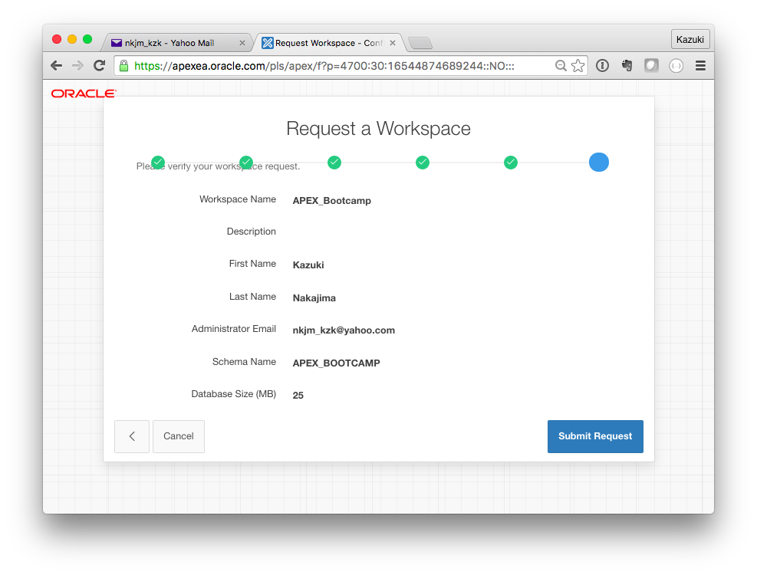Screen dimensions: 757x575
Task: Click the zoom magnifier icon in address bar
Action: click(561, 66)
